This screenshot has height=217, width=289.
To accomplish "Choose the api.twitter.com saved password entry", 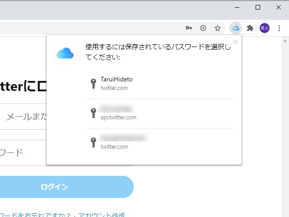I will click(159, 113).
